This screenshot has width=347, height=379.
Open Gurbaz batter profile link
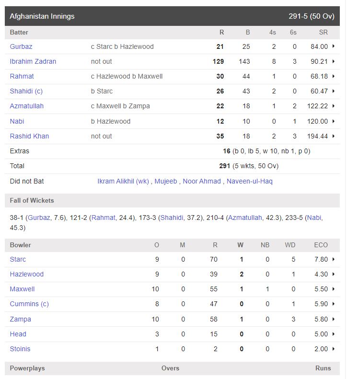21,46
